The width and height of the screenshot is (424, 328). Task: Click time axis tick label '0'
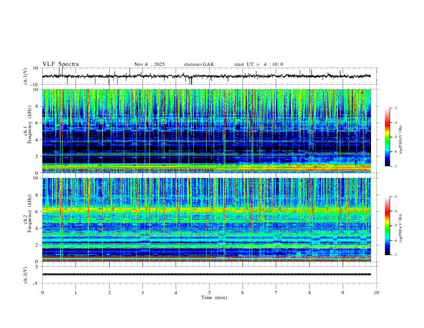(x=42, y=293)
